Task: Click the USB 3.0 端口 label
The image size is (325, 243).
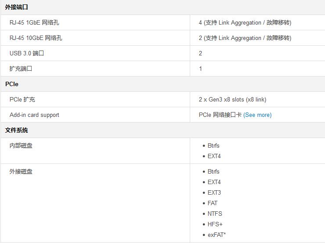Action: pyautogui.click(x=27, y=53)
